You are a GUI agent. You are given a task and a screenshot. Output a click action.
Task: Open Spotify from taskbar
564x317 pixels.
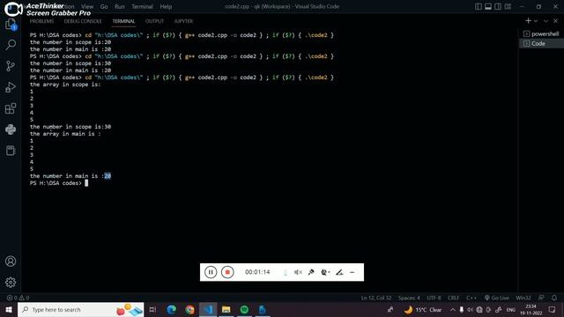pos(244,309)
